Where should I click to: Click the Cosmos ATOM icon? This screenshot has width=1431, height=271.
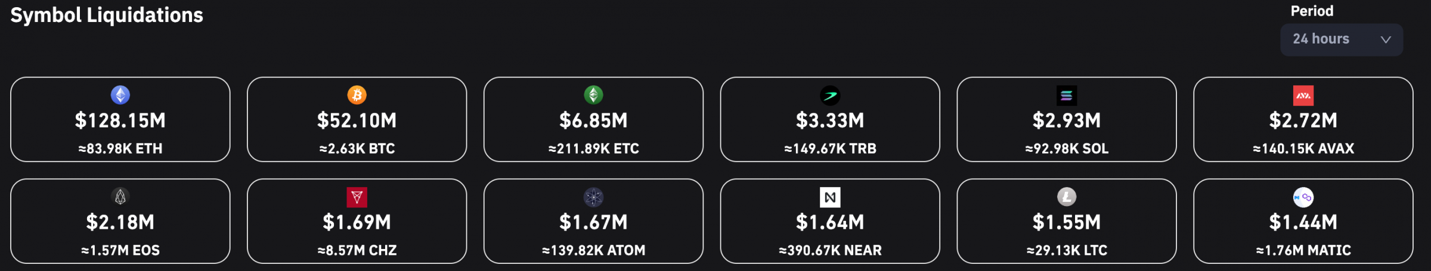(593, 197)
